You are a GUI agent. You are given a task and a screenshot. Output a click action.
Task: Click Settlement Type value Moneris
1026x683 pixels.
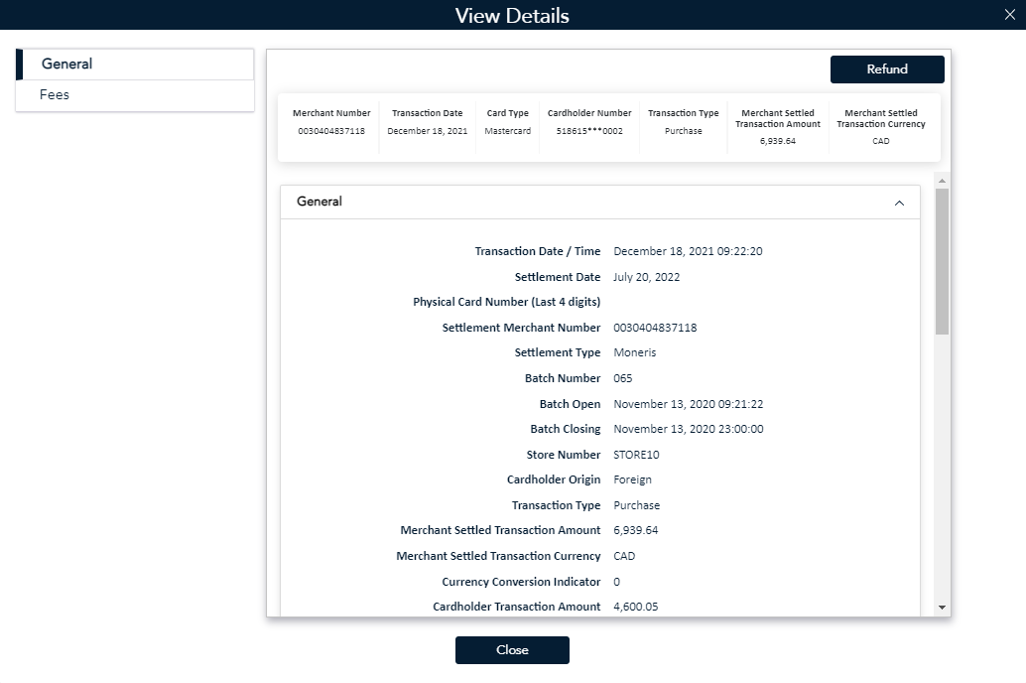pos(635,353)
